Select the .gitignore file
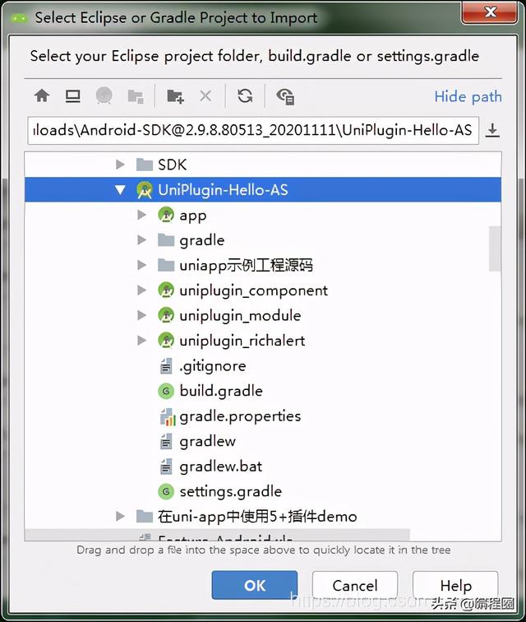The width and height of the screenshot is (526, 622). pos(263,365)
